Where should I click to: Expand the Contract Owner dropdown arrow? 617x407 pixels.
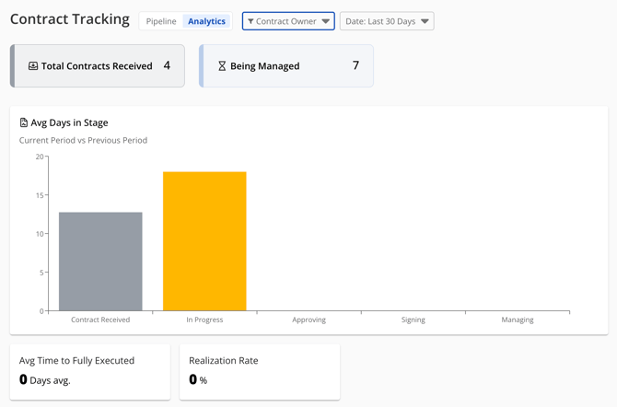326,21
